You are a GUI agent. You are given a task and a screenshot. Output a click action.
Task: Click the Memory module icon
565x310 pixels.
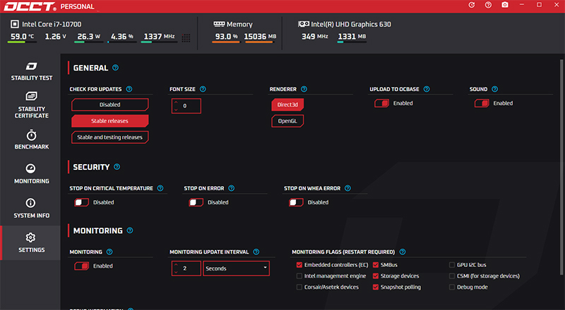[219, 24]
